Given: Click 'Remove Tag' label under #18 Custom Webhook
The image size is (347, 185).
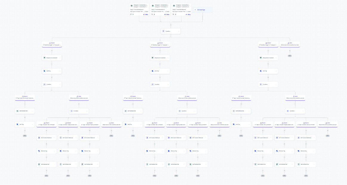Looking at the screenshot, I should coord(303,151).
